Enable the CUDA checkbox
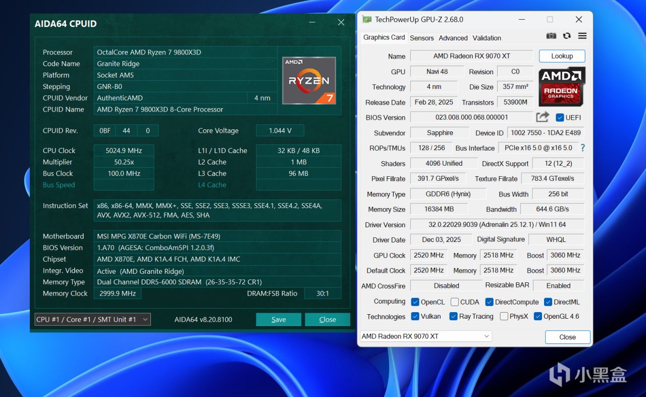This screenshot has width=646, height=397. pyautogui.click(x=455, y=302)
